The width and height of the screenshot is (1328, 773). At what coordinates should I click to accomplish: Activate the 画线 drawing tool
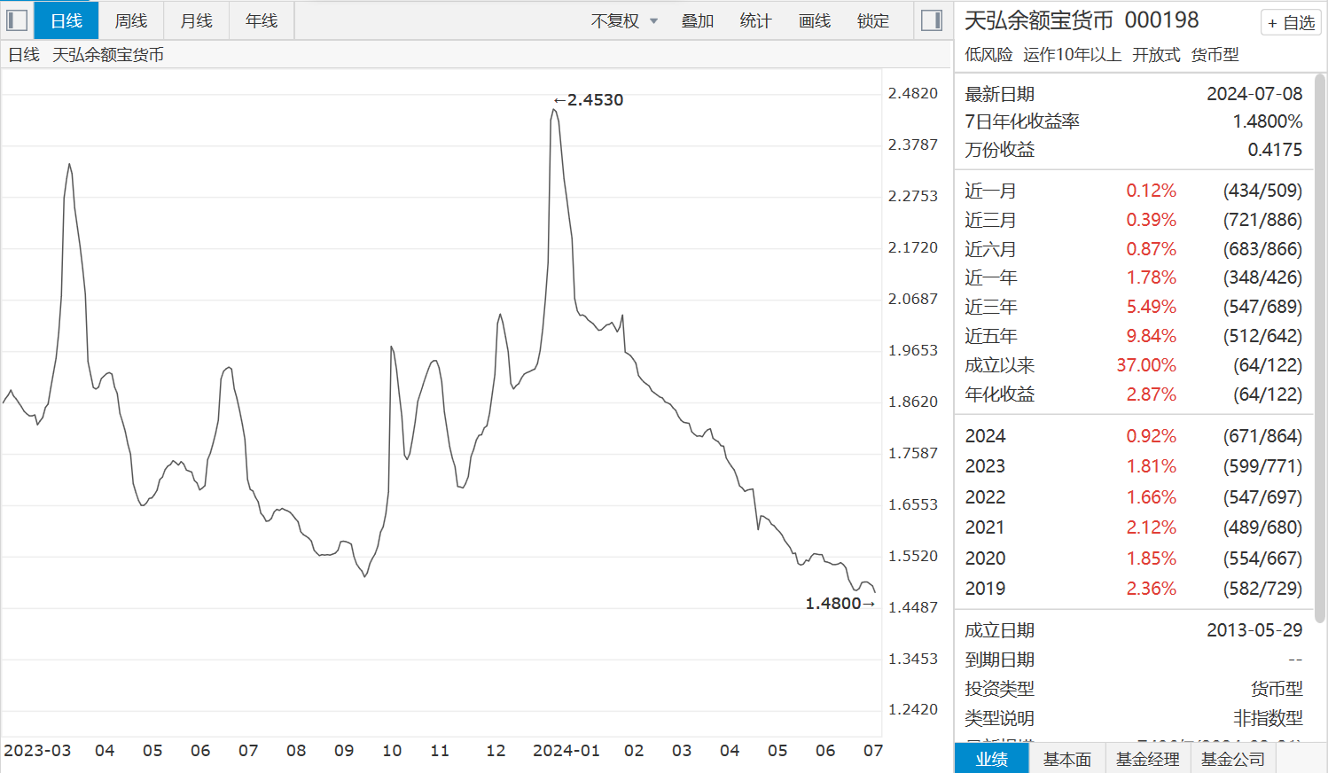pos(815,21)
